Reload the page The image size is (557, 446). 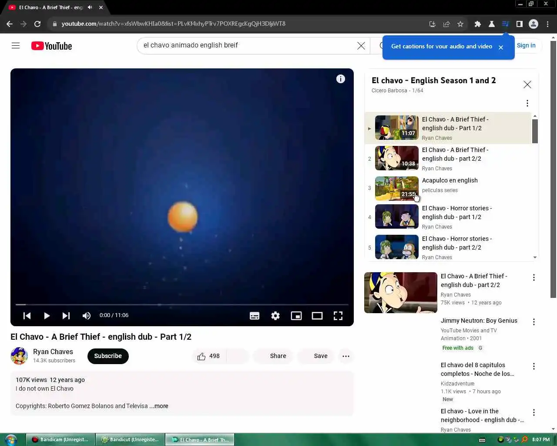click(x=37, y=24)
